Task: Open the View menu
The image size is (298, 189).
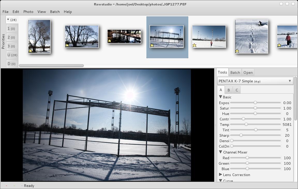Action: [42, 12]
